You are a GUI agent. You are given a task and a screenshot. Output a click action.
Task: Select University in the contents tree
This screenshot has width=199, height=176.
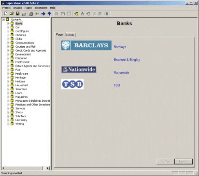[21, 120]
